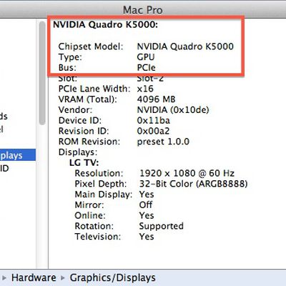
Task: Click the Device ID value 0x11ba
Action: [x=154, y=120]
